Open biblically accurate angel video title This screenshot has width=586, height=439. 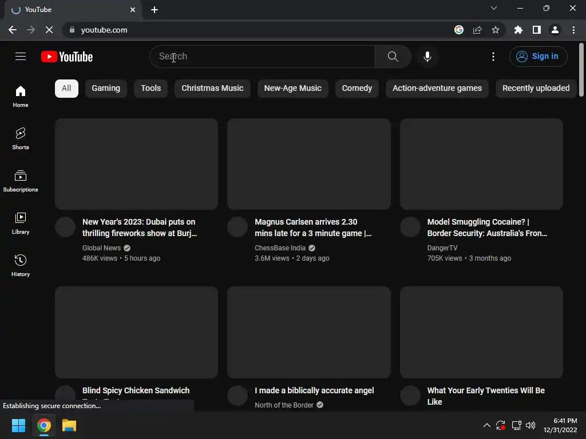click(x=314, y=390)
